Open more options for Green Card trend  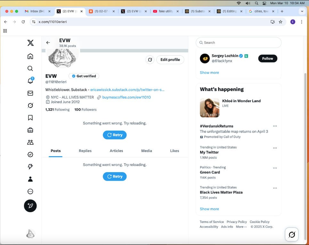click(275, 168)
